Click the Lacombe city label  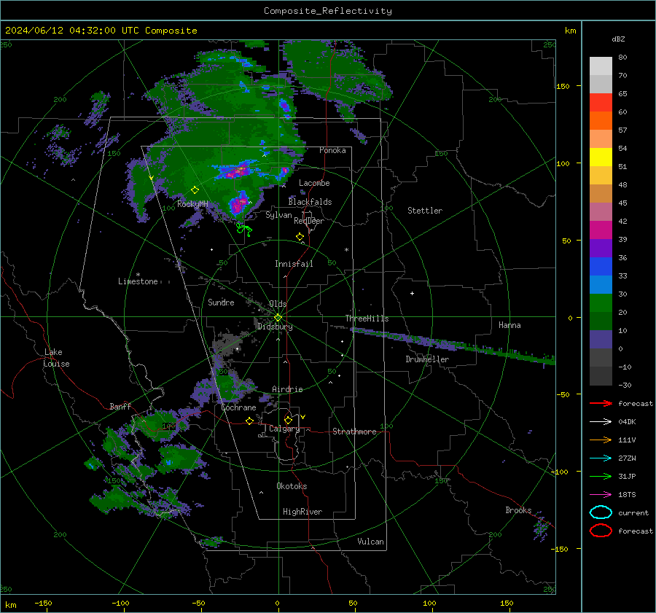point(314,183)
